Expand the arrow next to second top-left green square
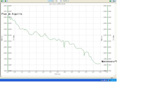 (x=7, y=1)
